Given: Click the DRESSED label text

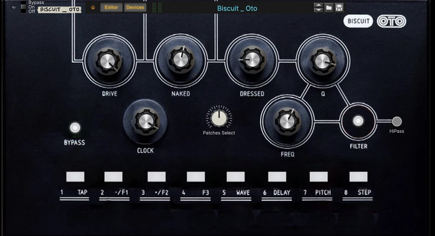Looking at the screenshot, I should [252, 94].
